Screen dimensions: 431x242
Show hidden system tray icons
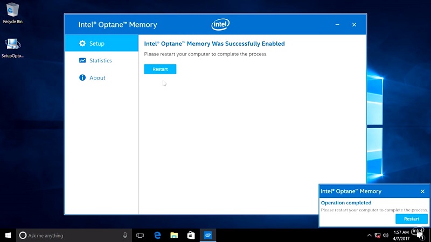click(370, 236)
